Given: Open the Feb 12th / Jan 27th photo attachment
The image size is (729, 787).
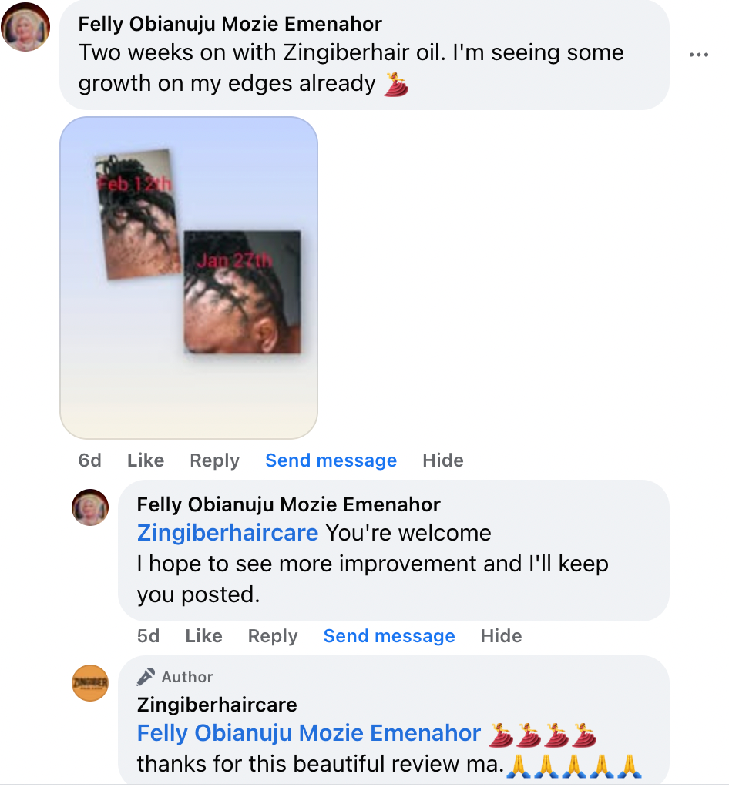Looking at the screenshot, I should tap(189, 277).
